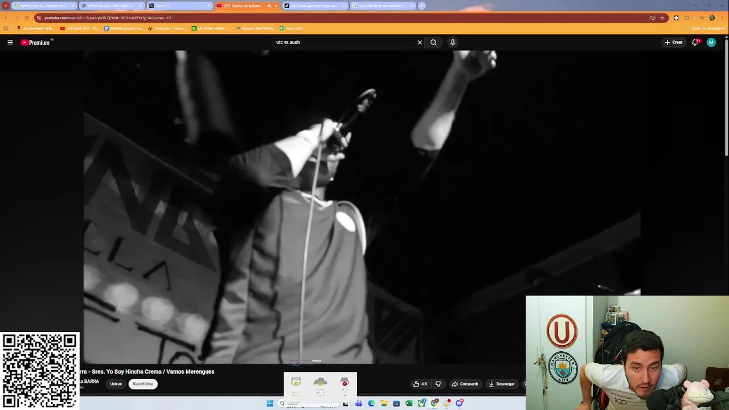Open Task View from the taskbar
729x410 pixels.
pos(346,403)
